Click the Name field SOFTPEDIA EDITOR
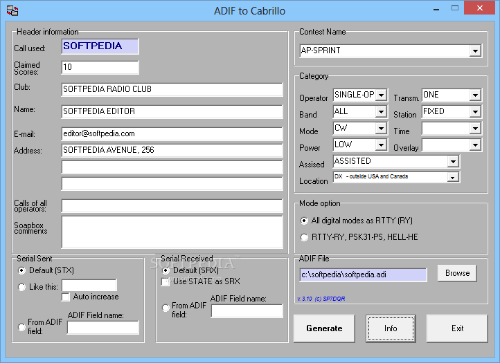This screenshot has height=363, width=500. 172,111
